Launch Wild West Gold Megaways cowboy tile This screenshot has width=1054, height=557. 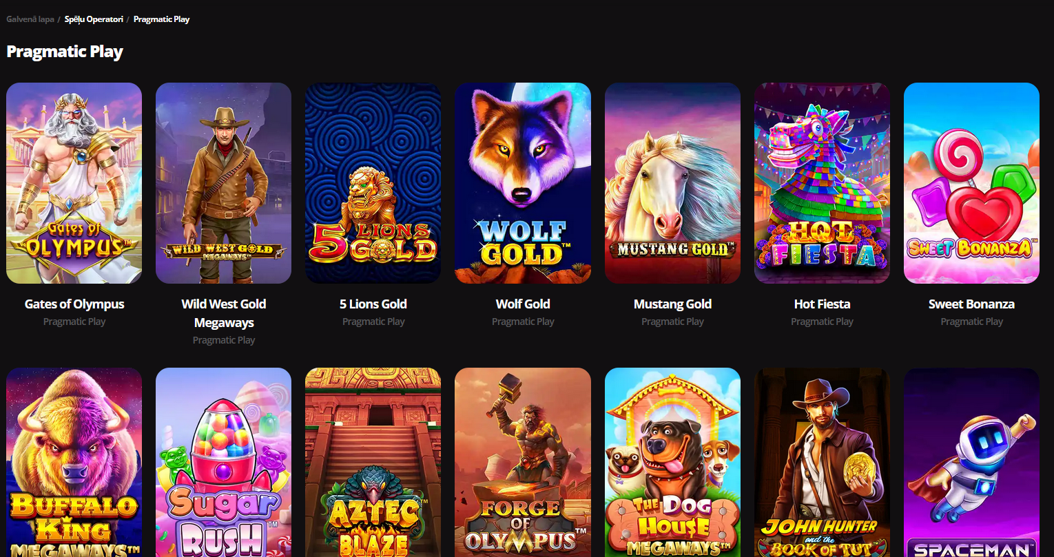pyautogui.click(x=223, y=183)
